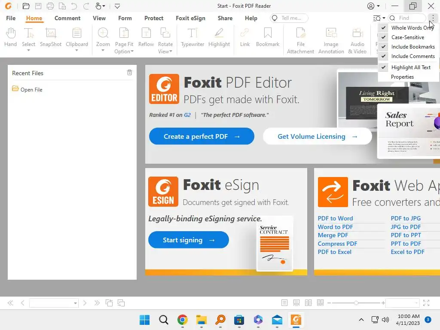The height and width of the screenshot is (330, 440).
Task: Toggle Whole Words Only search option
Action: click(409, 28)
